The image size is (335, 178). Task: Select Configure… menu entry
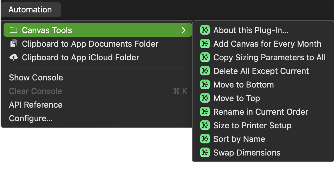pyautogui.click(x=31, y=118)
